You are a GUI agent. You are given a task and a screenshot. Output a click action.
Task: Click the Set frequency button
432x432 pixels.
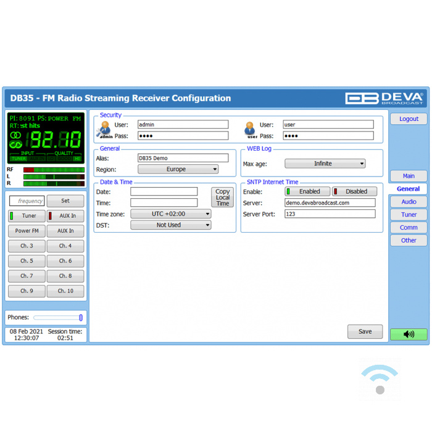pyautogui.click(x=65, y=201)
